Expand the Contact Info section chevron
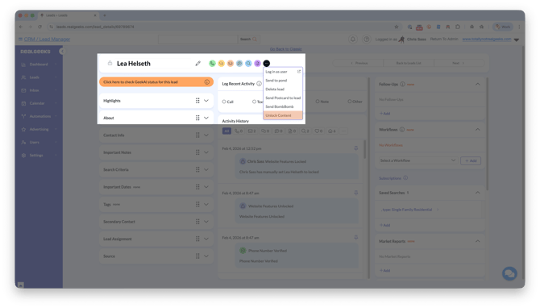Viewport: 540px width, 308px height. click(206, 135)
